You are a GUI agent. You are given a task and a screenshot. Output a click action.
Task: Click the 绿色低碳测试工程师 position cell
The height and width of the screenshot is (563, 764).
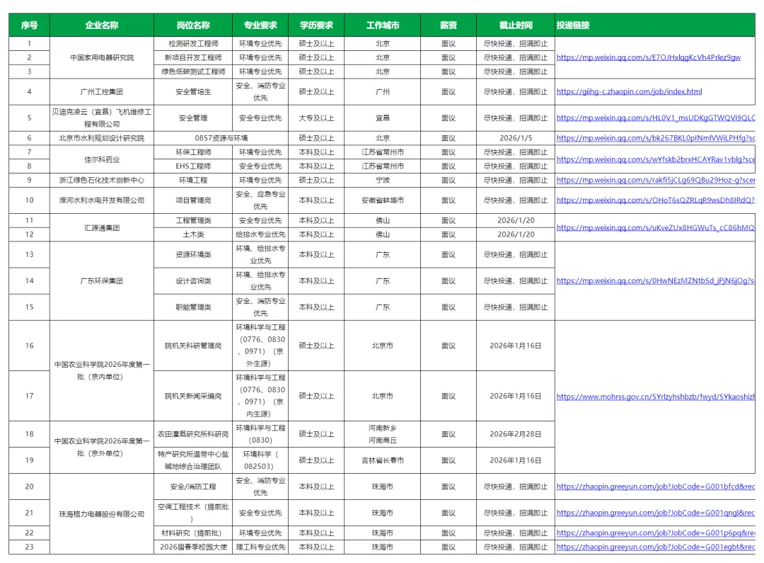193,72
